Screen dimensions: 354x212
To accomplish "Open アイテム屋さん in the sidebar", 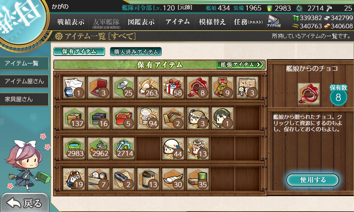I will [x=24, y=81].
